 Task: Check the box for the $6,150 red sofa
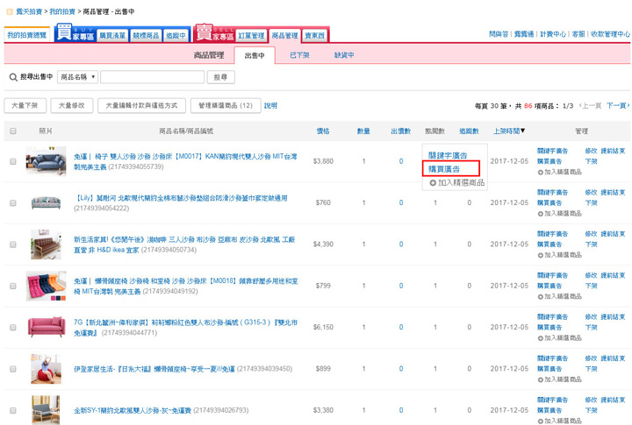tap(13, 328)
